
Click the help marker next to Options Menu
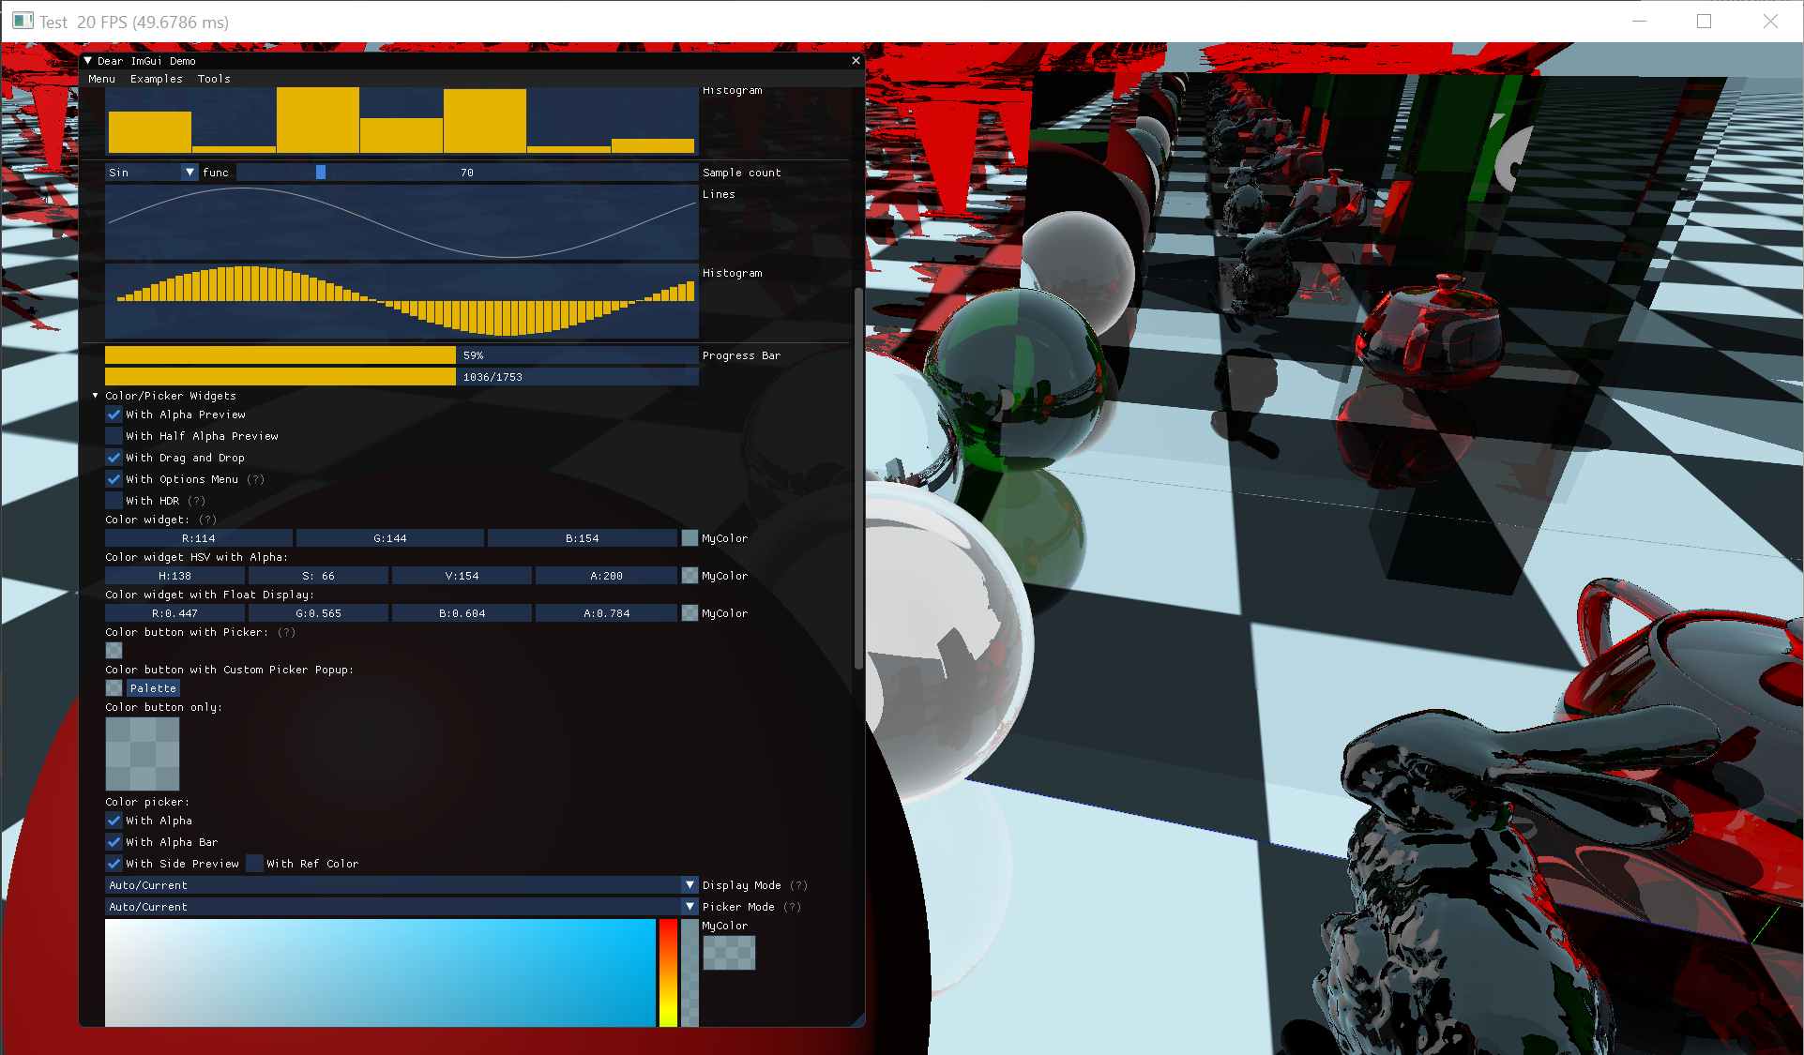pos(256,479)
